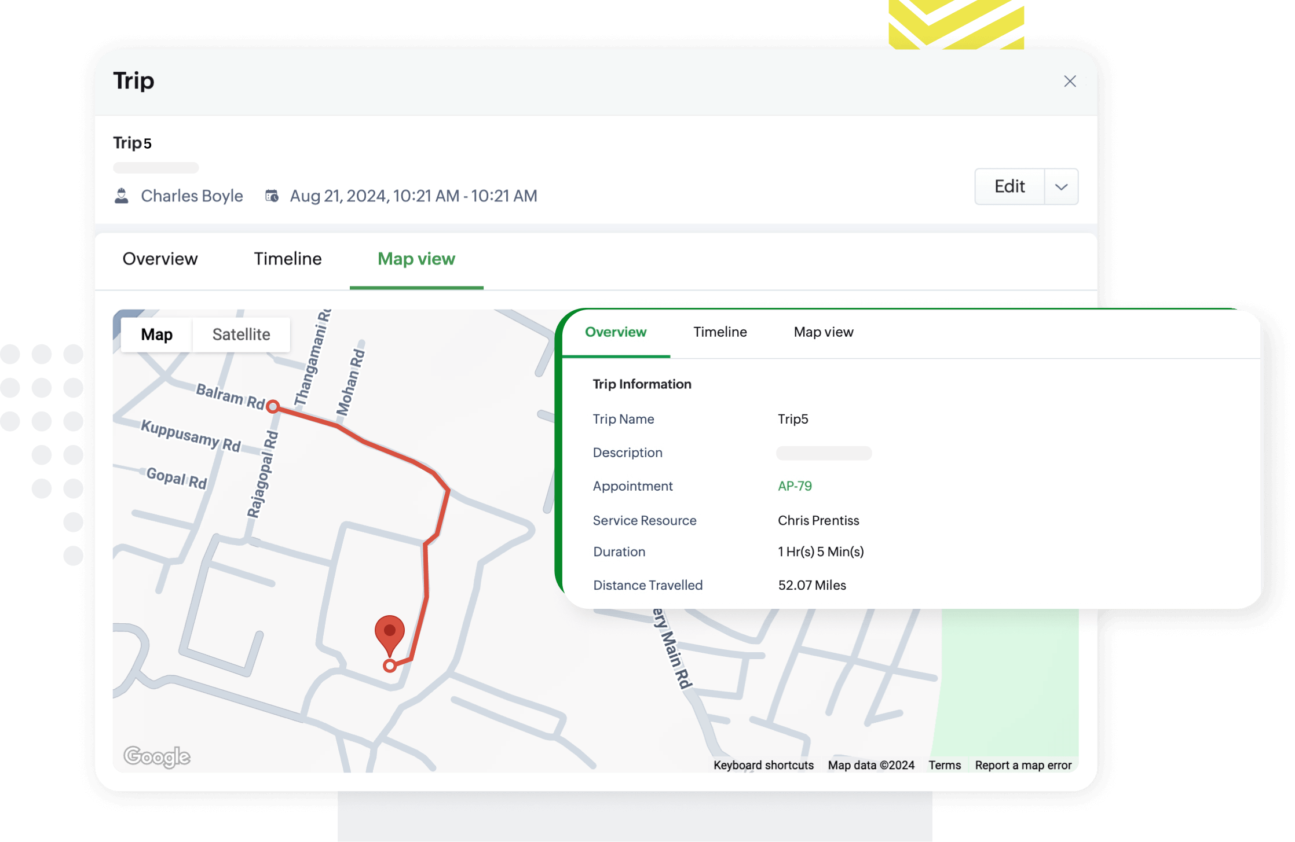1295x842 pixels.
Task: Open Keyboard shortcuts map link
Action: (763, 765)
